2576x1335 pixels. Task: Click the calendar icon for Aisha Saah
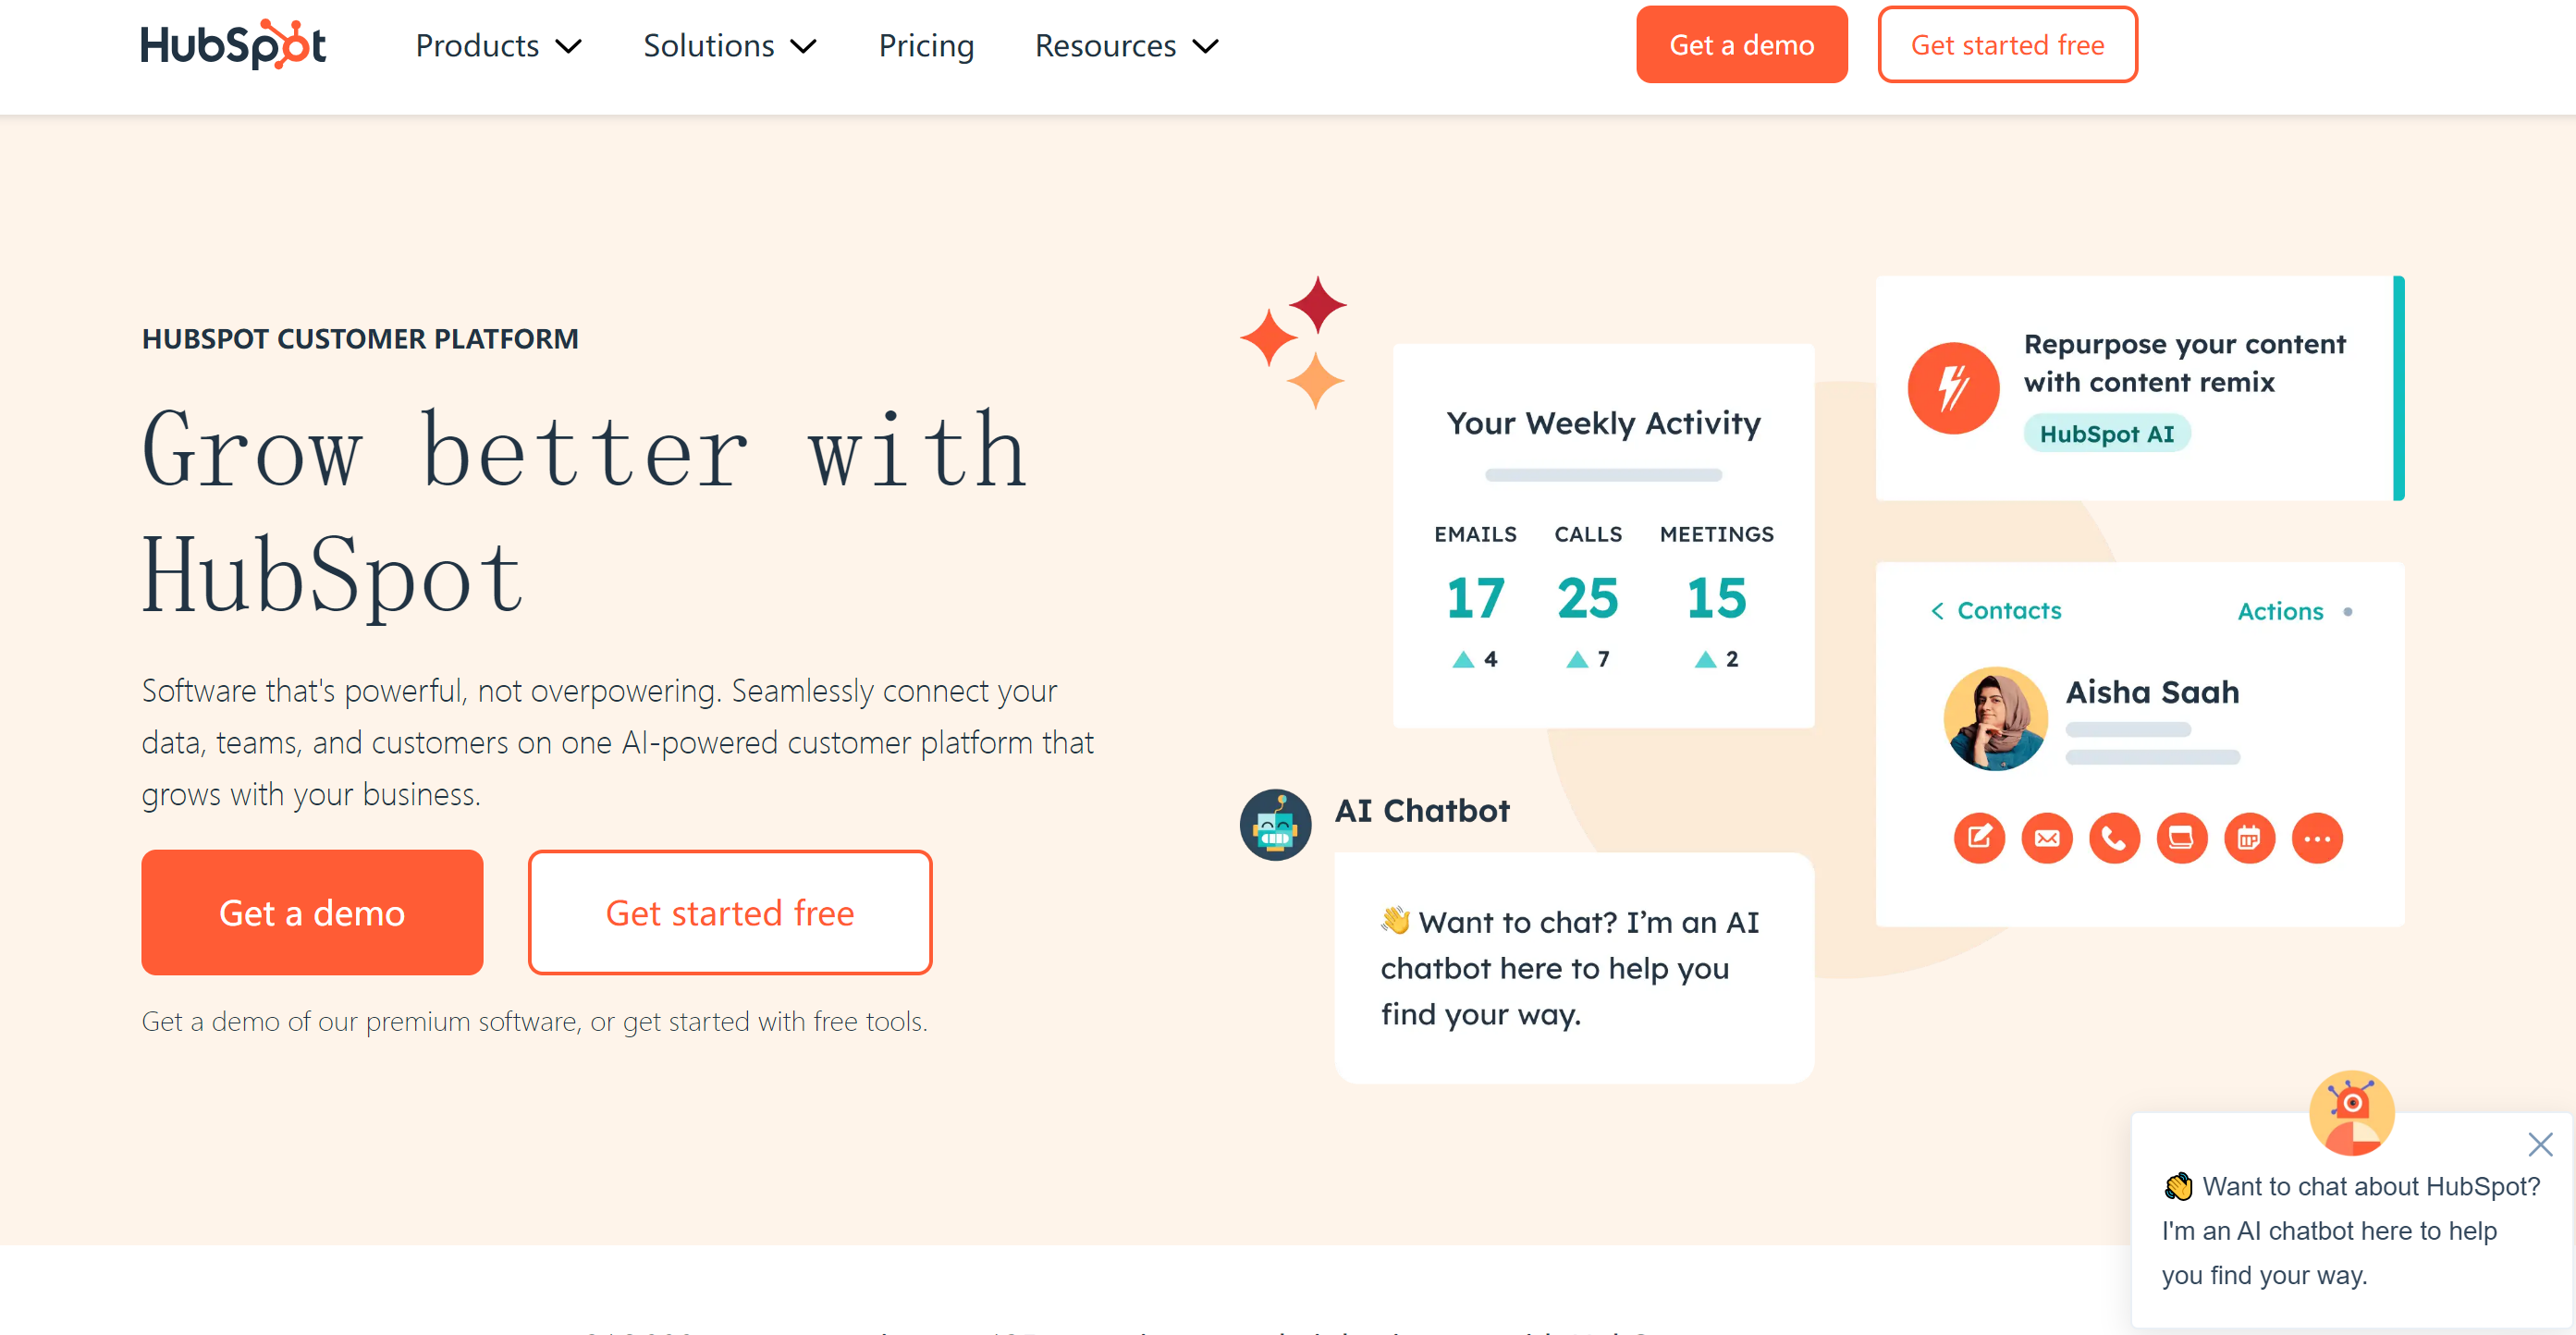point(2249,836)
